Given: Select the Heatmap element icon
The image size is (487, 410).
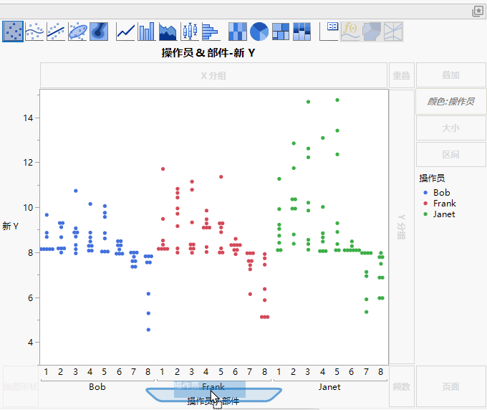Looking at the screenshot, I should click(238, 32).
